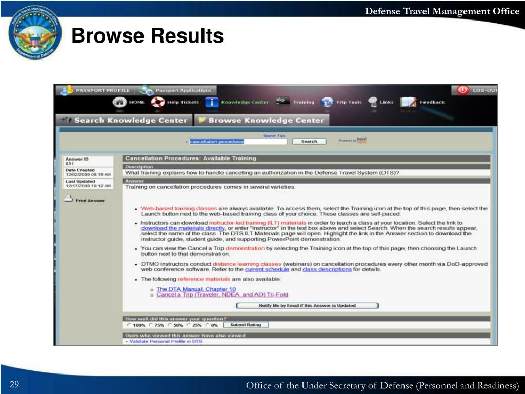Click the Submit Rating button
Viewport: 525px width, 394px height.
click(246, 325)
